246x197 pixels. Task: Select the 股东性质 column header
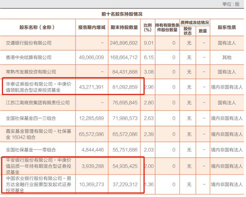pyautogui.click(x=227, y=27)
